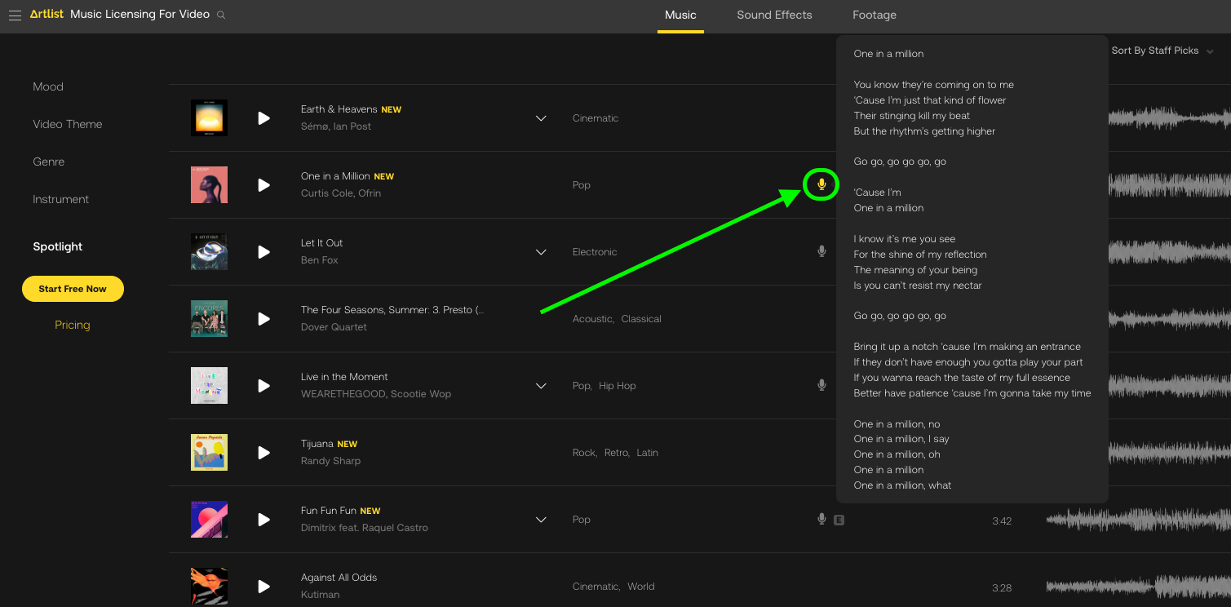Switch to the Sound Effects tab
The height and width of the screenshot is (607, 1231).
[774, 16]
